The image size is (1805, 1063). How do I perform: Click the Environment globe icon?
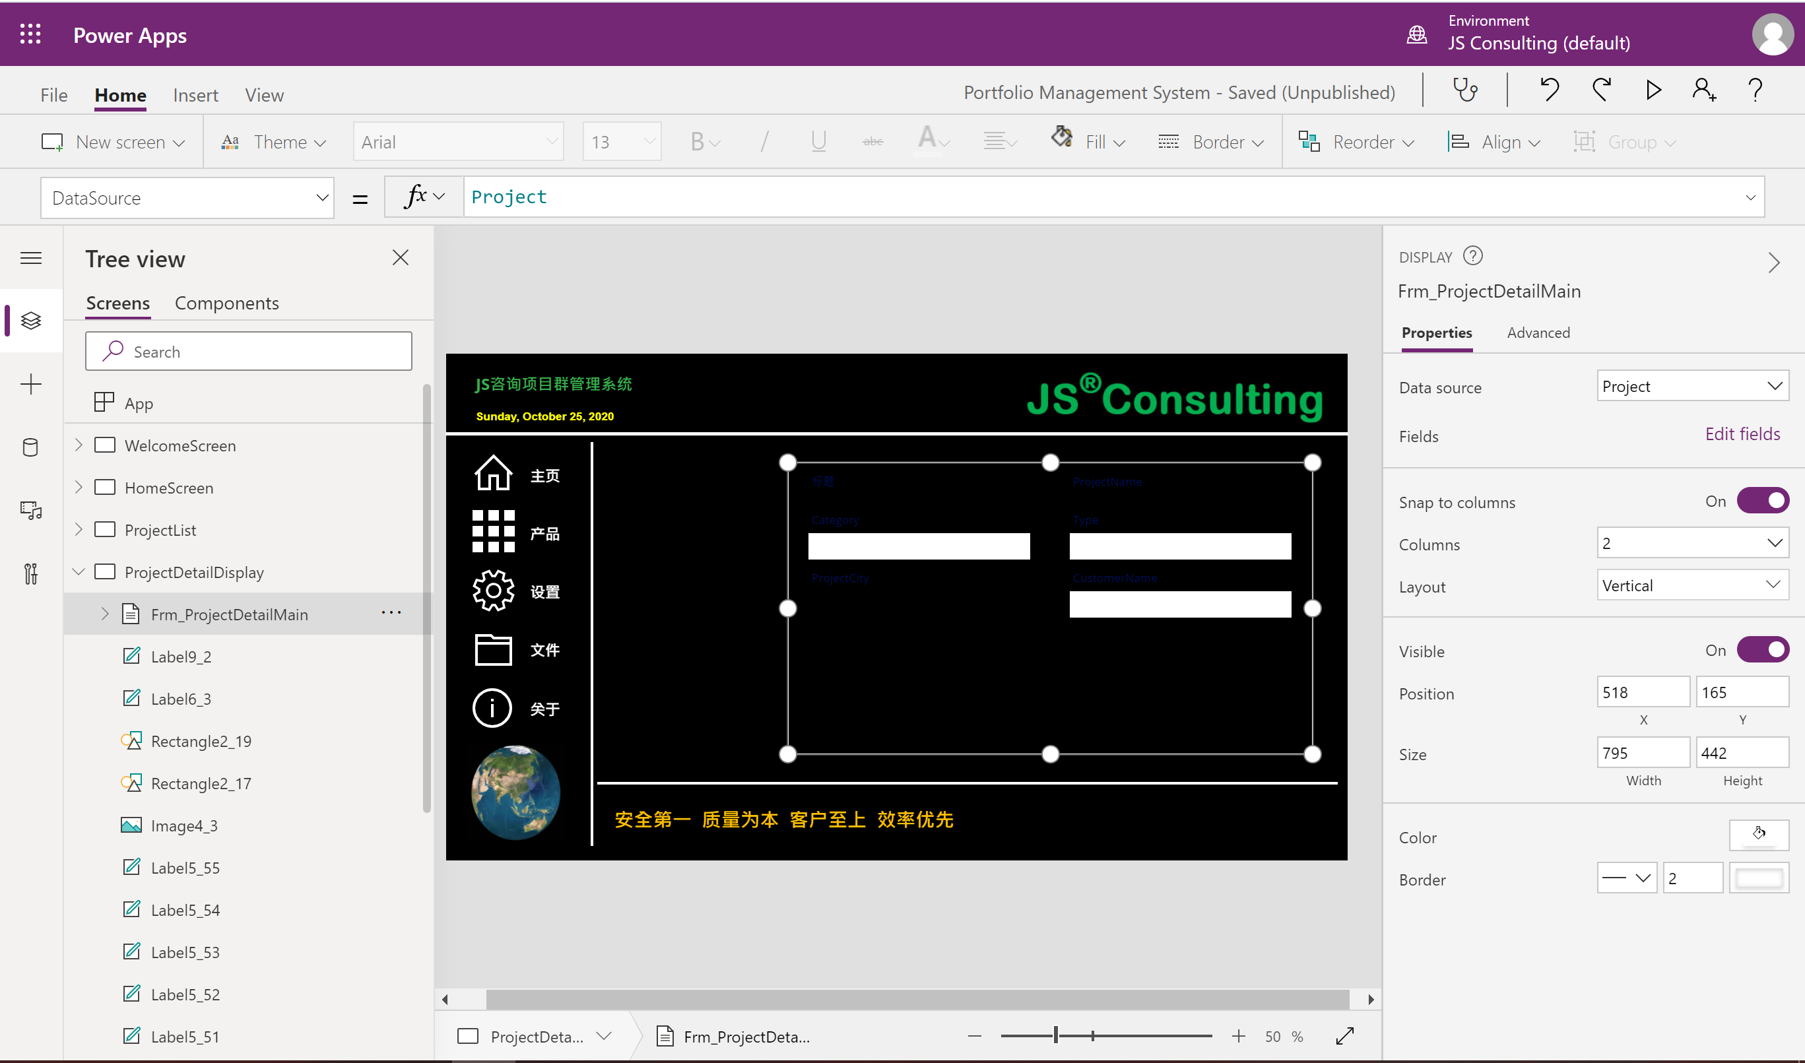coord(1416,34)
